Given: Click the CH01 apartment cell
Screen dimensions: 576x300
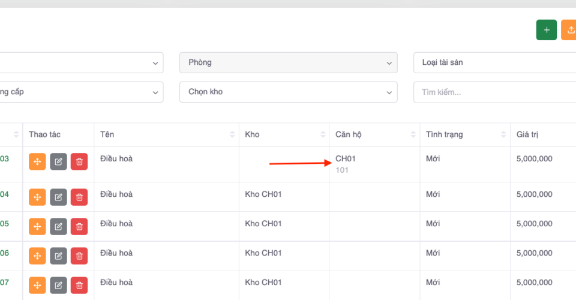Looking at the screenshot, I should tap(346, 159).
